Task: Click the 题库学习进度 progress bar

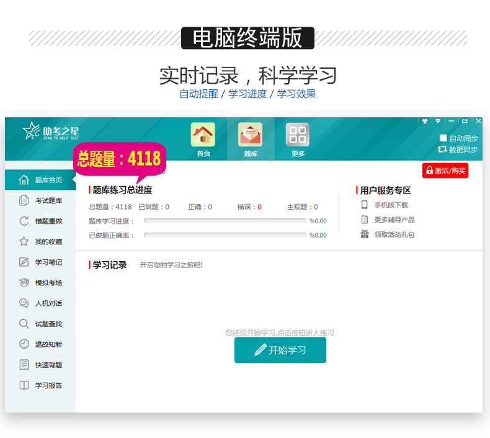Action: pos(225,221)
